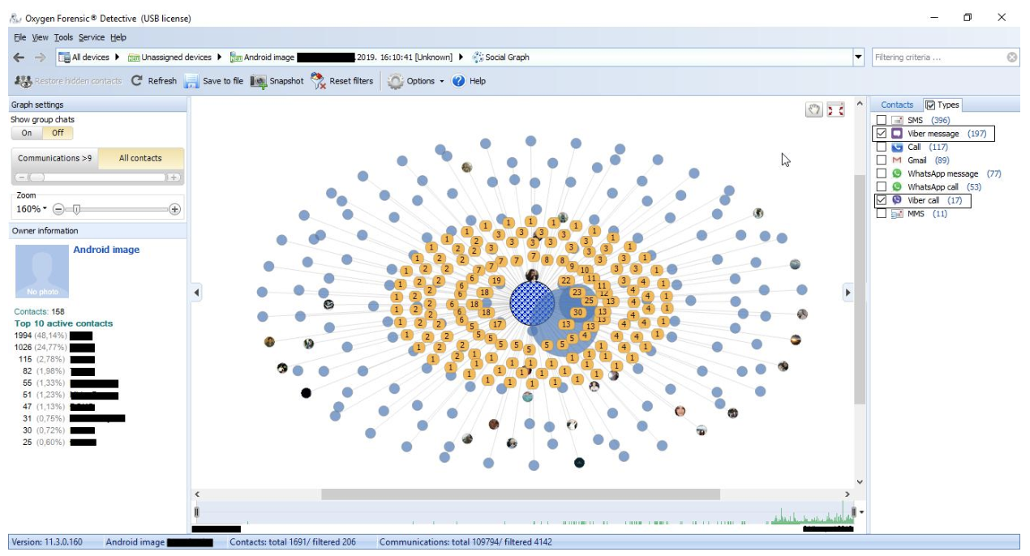Click the WhatsApp message icon
Screen dimensions: 1030x556
coord(897,173)
